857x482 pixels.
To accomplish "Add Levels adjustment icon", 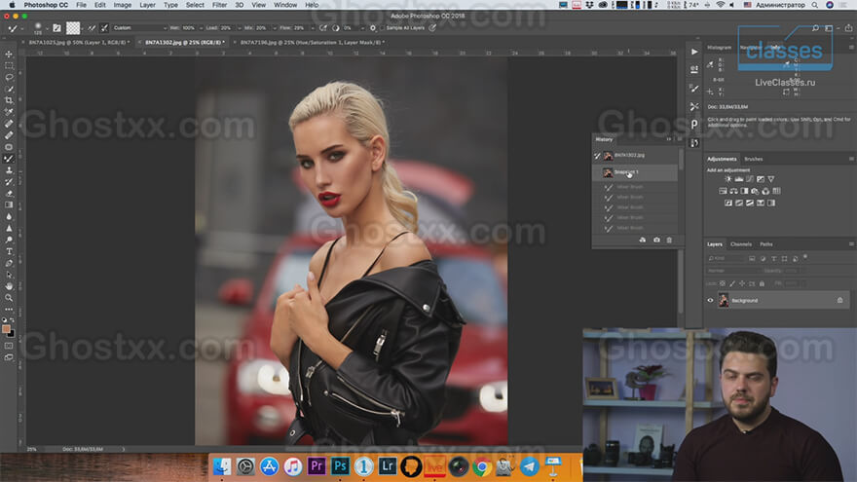I will [739, 179].
